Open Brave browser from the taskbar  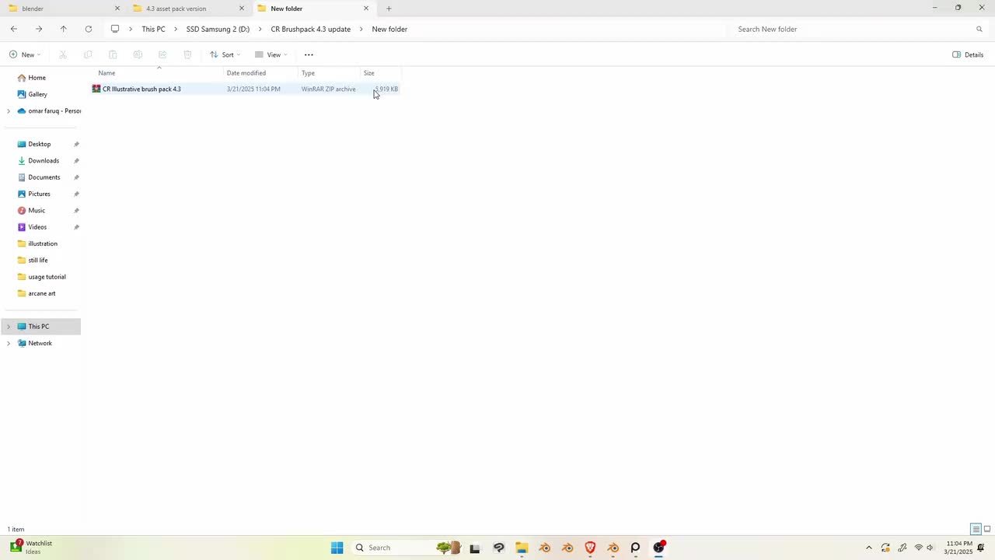point(590,548)
